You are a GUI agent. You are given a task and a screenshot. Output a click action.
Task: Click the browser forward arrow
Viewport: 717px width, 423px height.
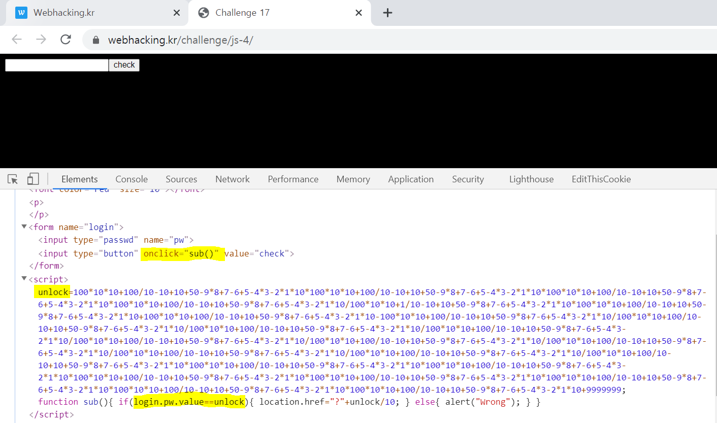tap(41, 40)
